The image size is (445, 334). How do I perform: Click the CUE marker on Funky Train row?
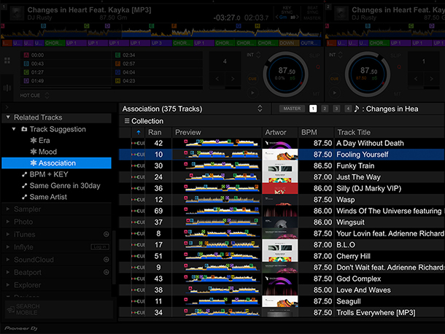click(x=138, y=166)
